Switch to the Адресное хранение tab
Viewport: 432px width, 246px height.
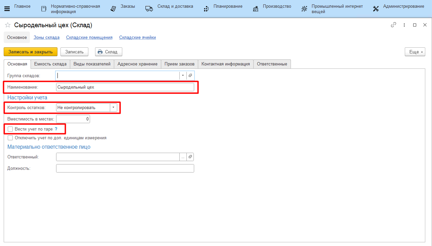[x=137, y=64]
